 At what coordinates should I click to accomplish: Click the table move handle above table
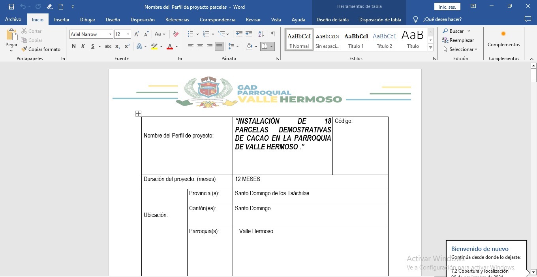click(x=138, y=114)
